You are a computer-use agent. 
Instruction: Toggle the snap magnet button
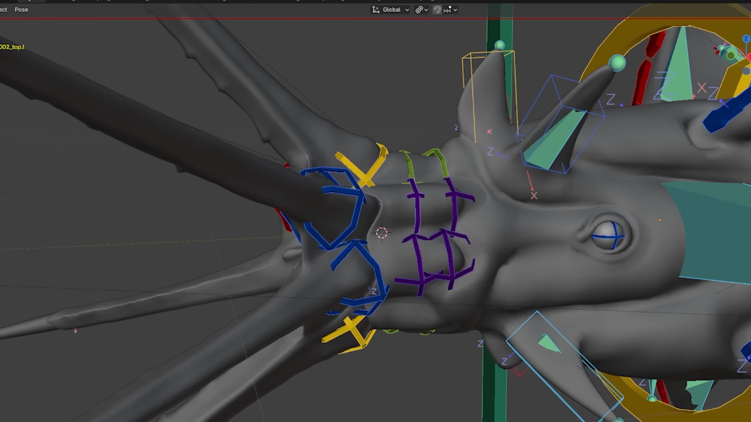(437, 10)
